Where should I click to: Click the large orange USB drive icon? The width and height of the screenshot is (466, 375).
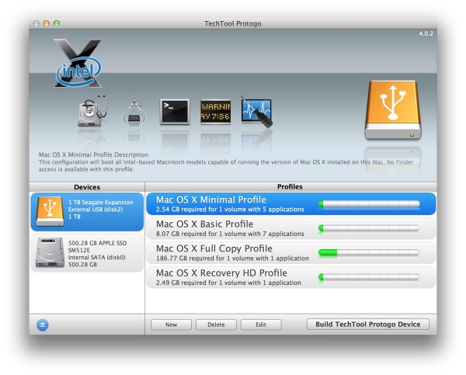tap(393, 110)
